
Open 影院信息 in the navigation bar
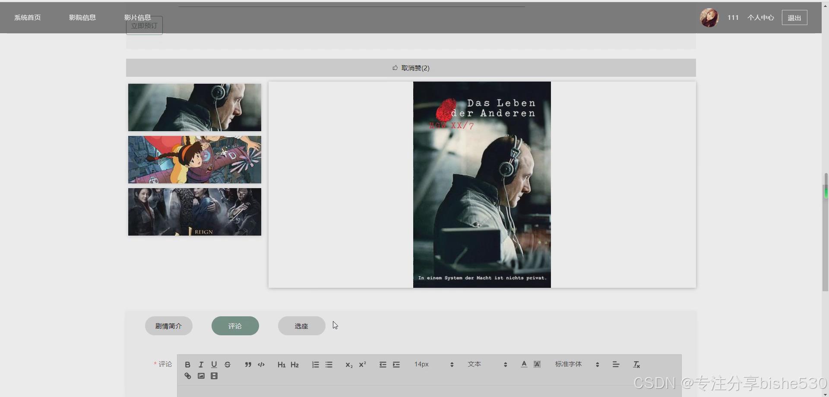[82, 18]
